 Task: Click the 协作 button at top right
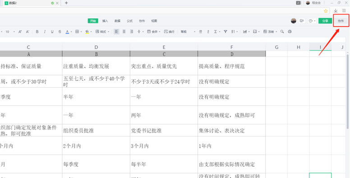(341, 21)
